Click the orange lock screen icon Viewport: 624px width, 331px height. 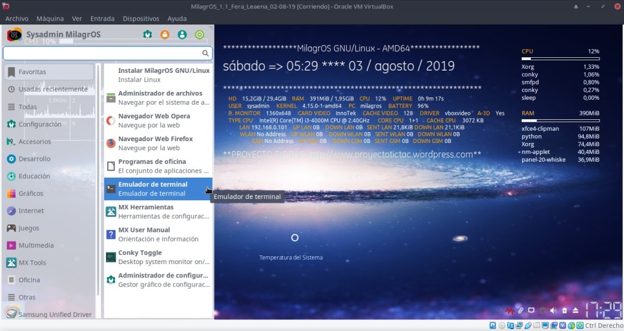(x=165, y=35)
